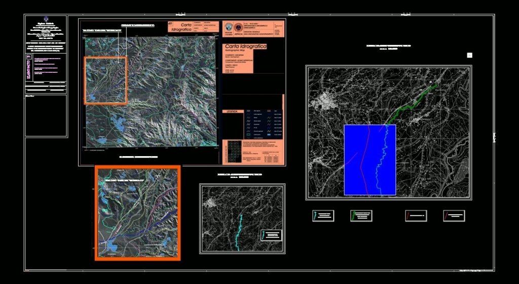Select the red line legend box below the right map
The height and width of the screenshot is (284, 519).
(416, 216)
